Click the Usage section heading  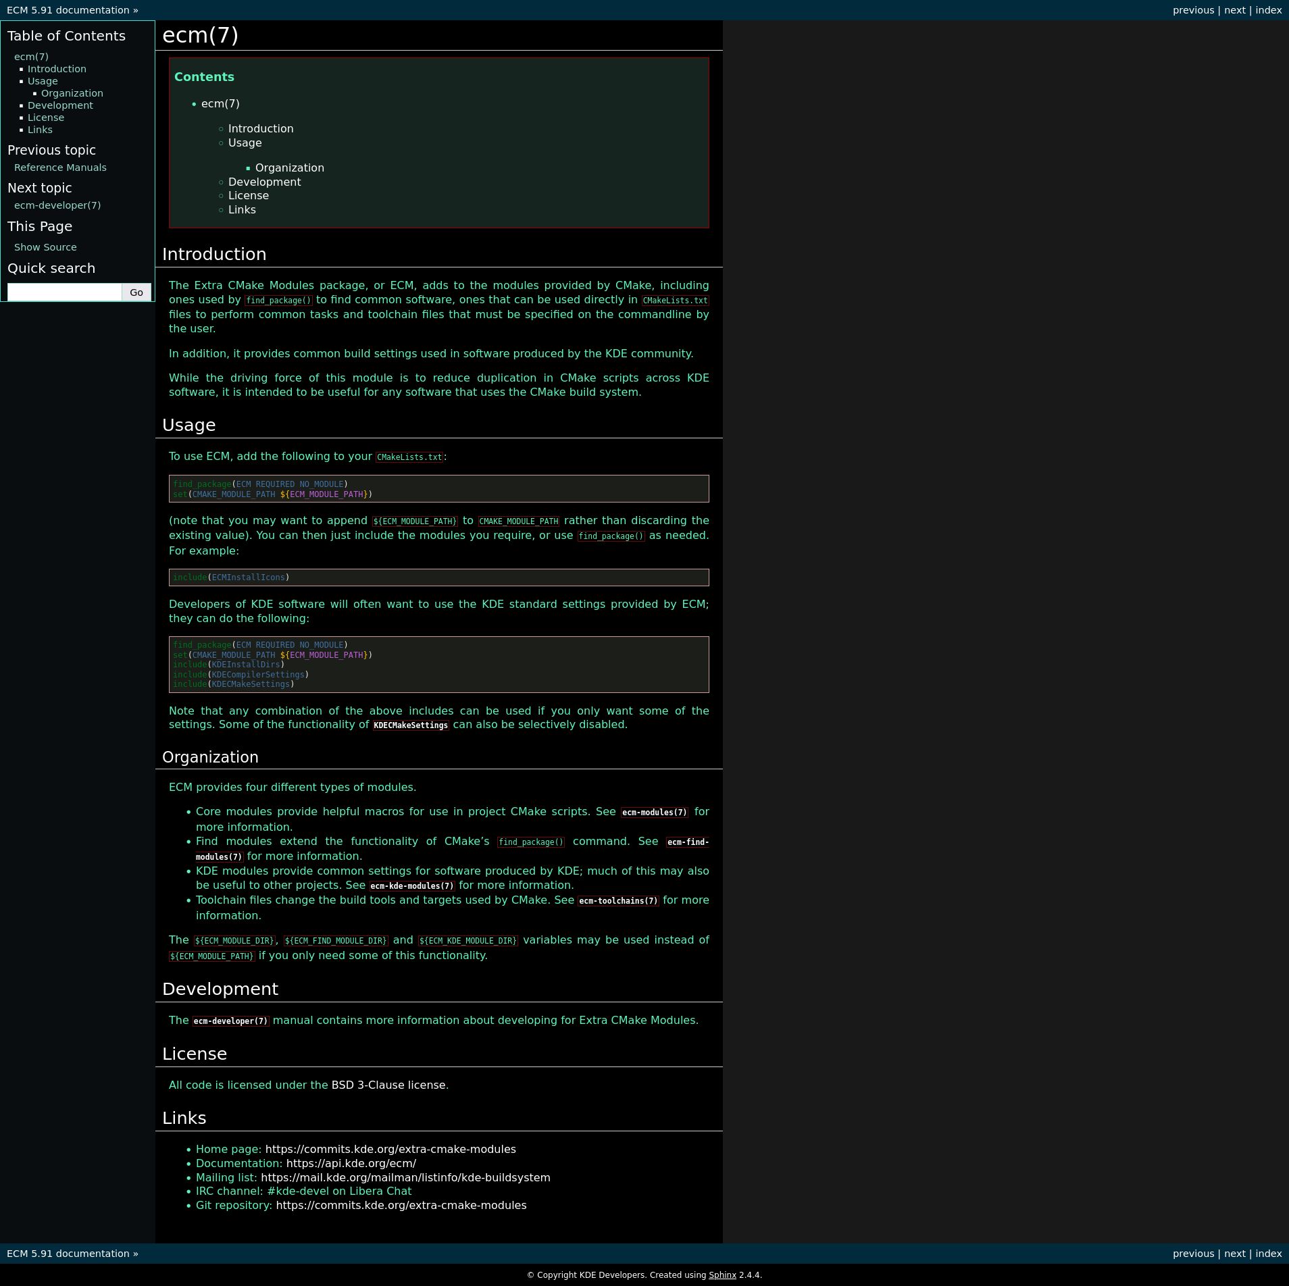[189, 426]
